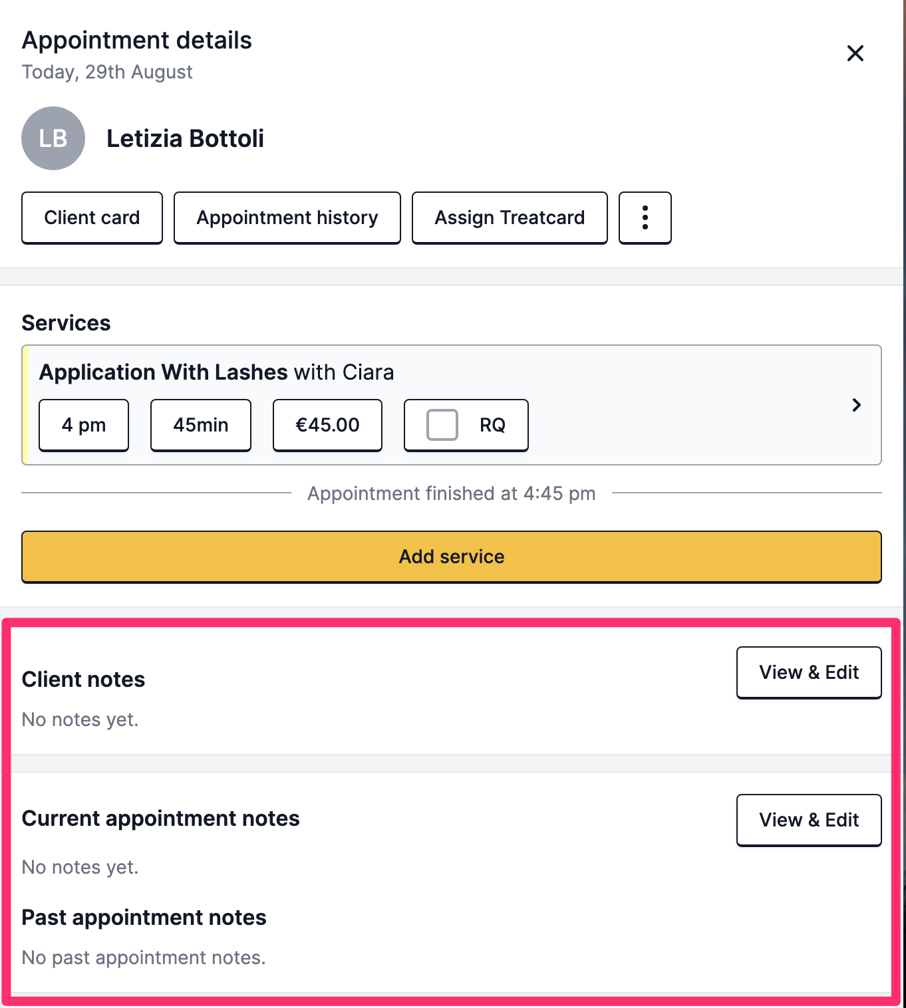
Task: Open the Client card
Action: pos(92,217)
